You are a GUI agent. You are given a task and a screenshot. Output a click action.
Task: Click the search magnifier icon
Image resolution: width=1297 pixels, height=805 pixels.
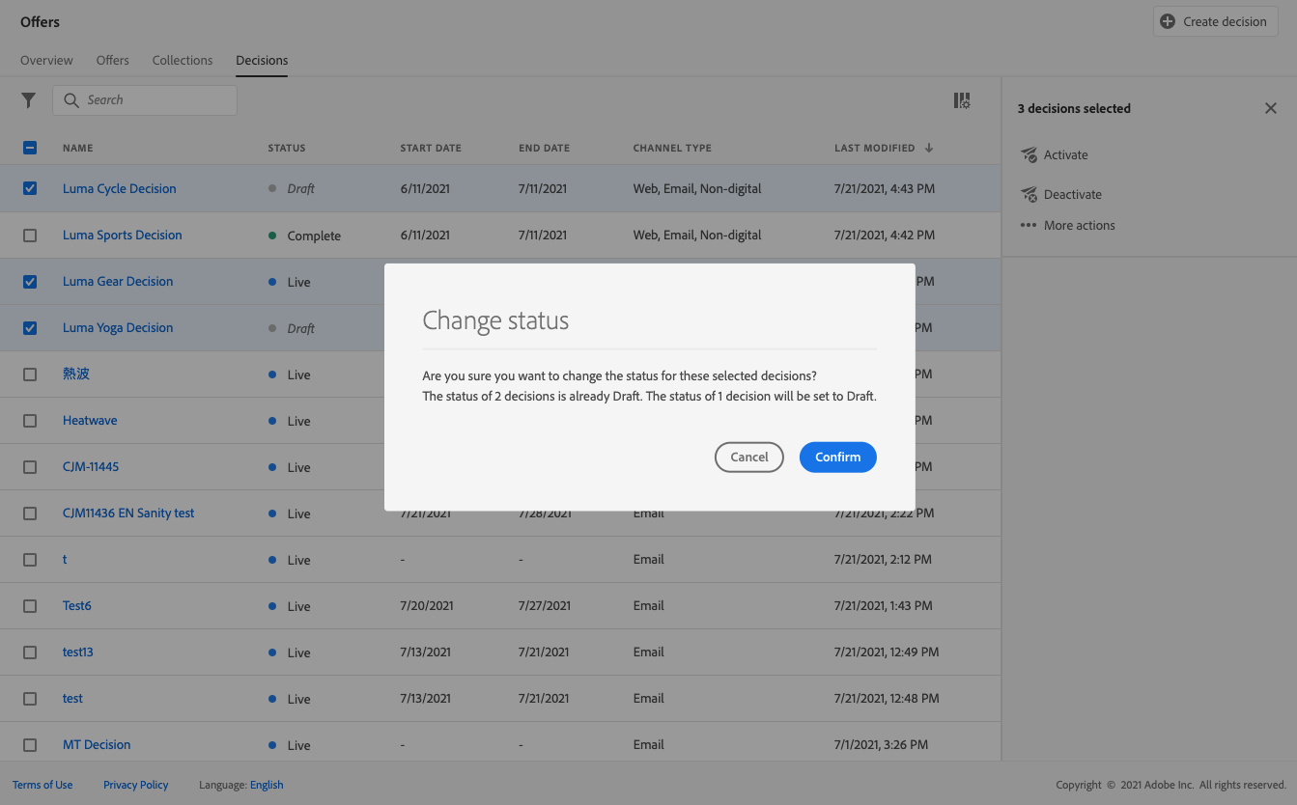click(71, 100)
